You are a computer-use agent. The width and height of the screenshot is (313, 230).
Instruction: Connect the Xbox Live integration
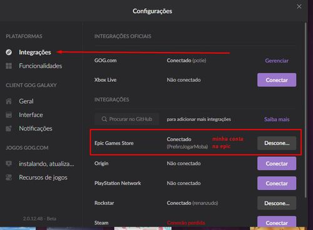click(x=277, y=80)
